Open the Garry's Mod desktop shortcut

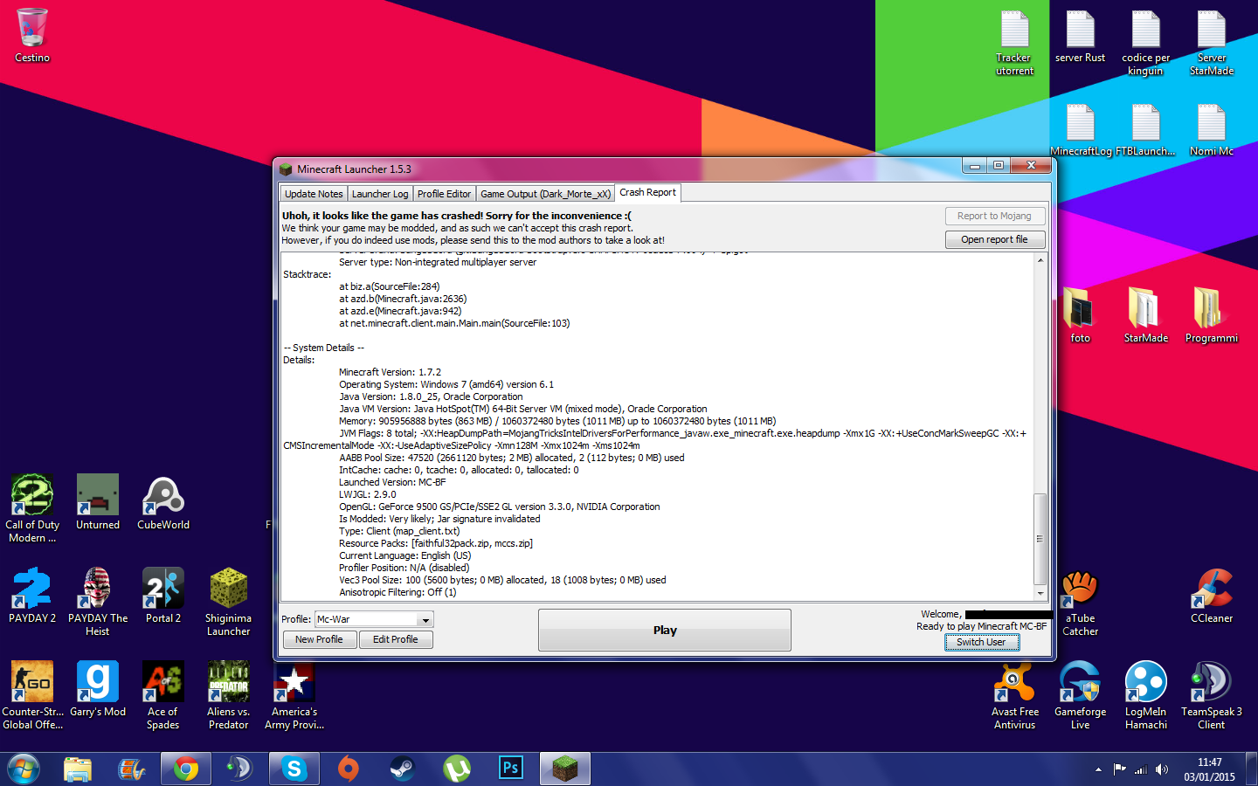click(98, 683)
